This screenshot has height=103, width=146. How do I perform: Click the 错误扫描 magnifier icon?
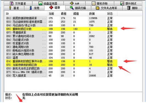point(72,8)
